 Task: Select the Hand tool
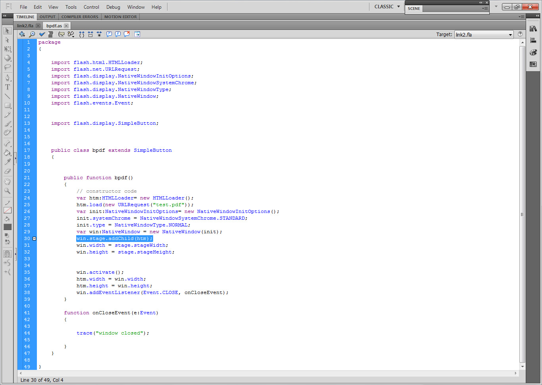(x=7, y=182)
